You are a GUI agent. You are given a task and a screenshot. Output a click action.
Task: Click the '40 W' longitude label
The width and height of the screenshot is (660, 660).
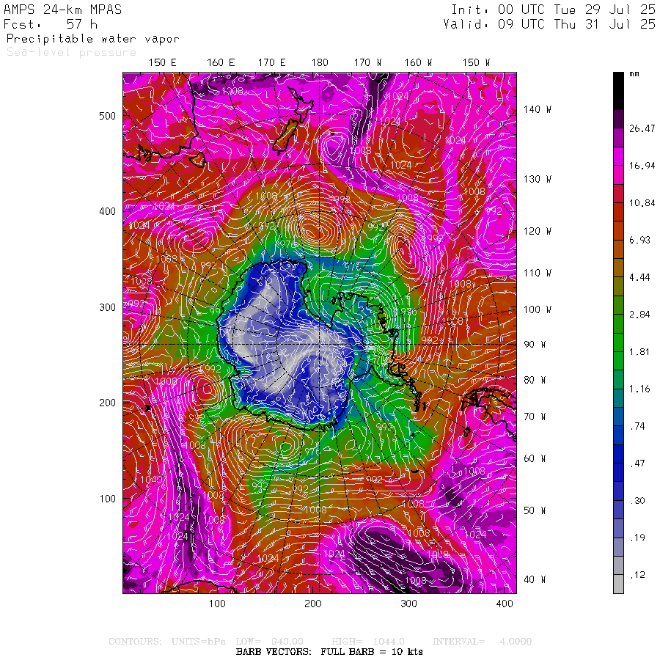click(x=535, y=579)
